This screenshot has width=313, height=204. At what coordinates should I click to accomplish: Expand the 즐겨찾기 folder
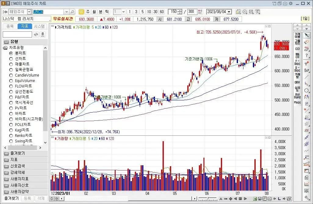point(26,153)
